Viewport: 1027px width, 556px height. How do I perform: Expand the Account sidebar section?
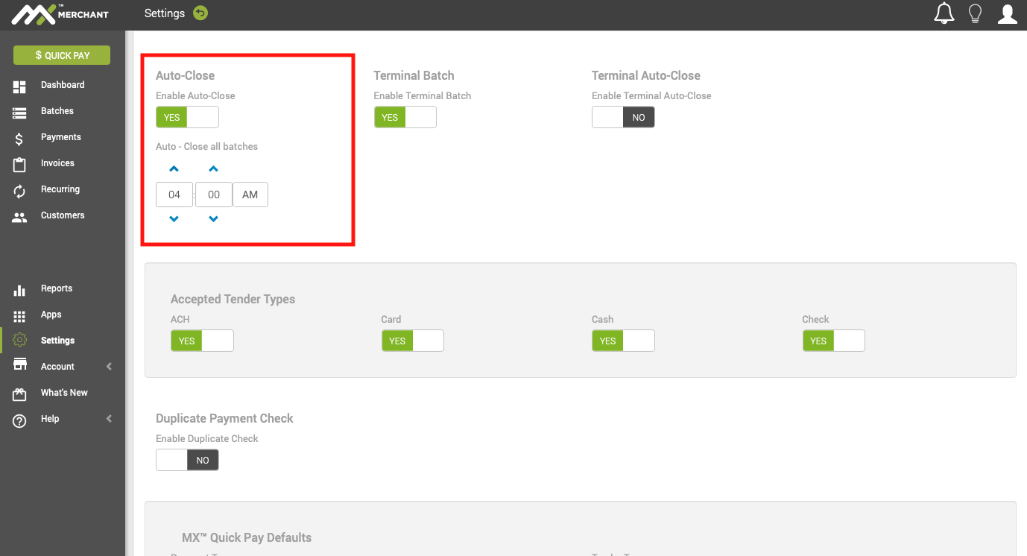point(56,366)
